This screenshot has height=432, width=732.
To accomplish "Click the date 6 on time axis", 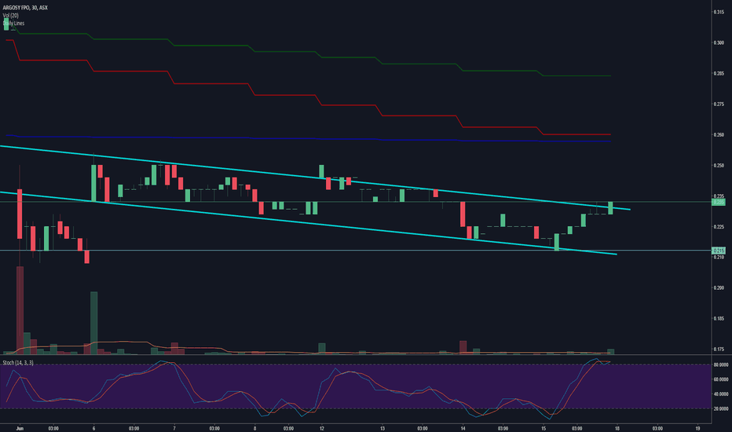I will pyautogui.click(x=93, y=428).
